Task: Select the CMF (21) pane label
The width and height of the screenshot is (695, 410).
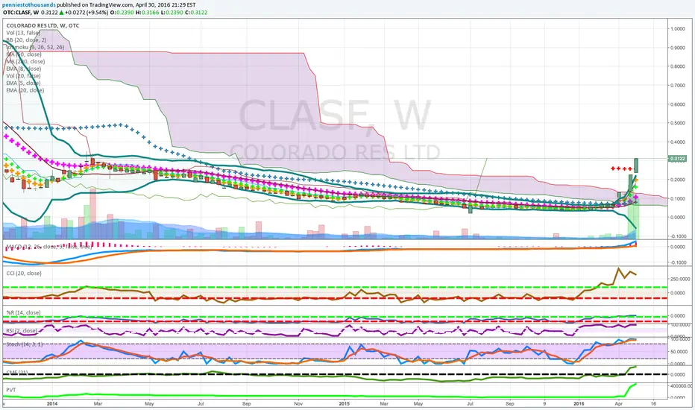Action: point(17,373)
